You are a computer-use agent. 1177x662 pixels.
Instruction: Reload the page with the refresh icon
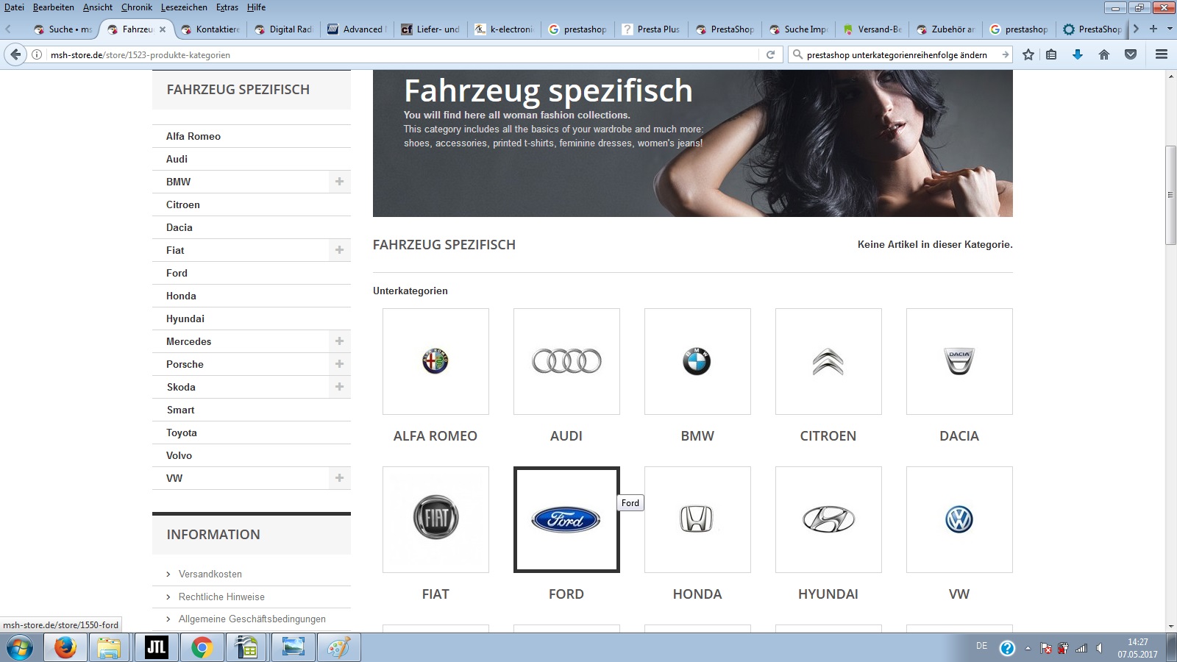pyautogui.click(x=770, y=54)
